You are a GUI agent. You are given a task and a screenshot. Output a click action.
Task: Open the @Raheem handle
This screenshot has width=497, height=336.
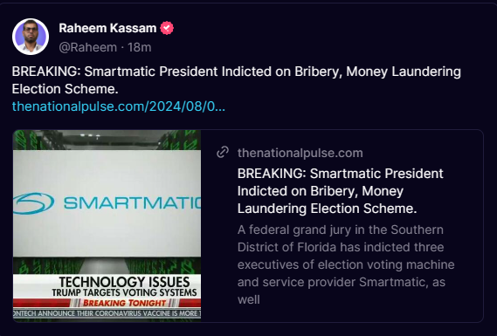pyautogui.click(x=88, y=47)
